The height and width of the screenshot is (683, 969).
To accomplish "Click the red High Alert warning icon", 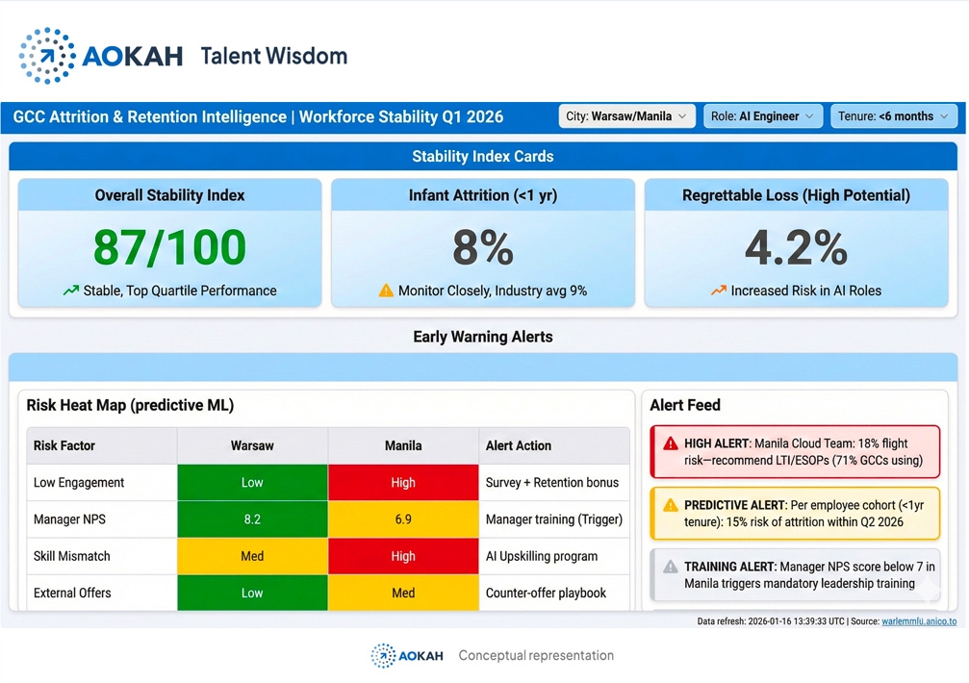I will [x=671, y=444].
